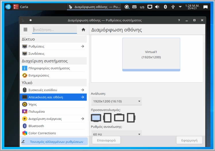Click the mouse icon for Συσκευές εισόδου
The width and height of the screenshot is (215, 151).
pos(24,90)
